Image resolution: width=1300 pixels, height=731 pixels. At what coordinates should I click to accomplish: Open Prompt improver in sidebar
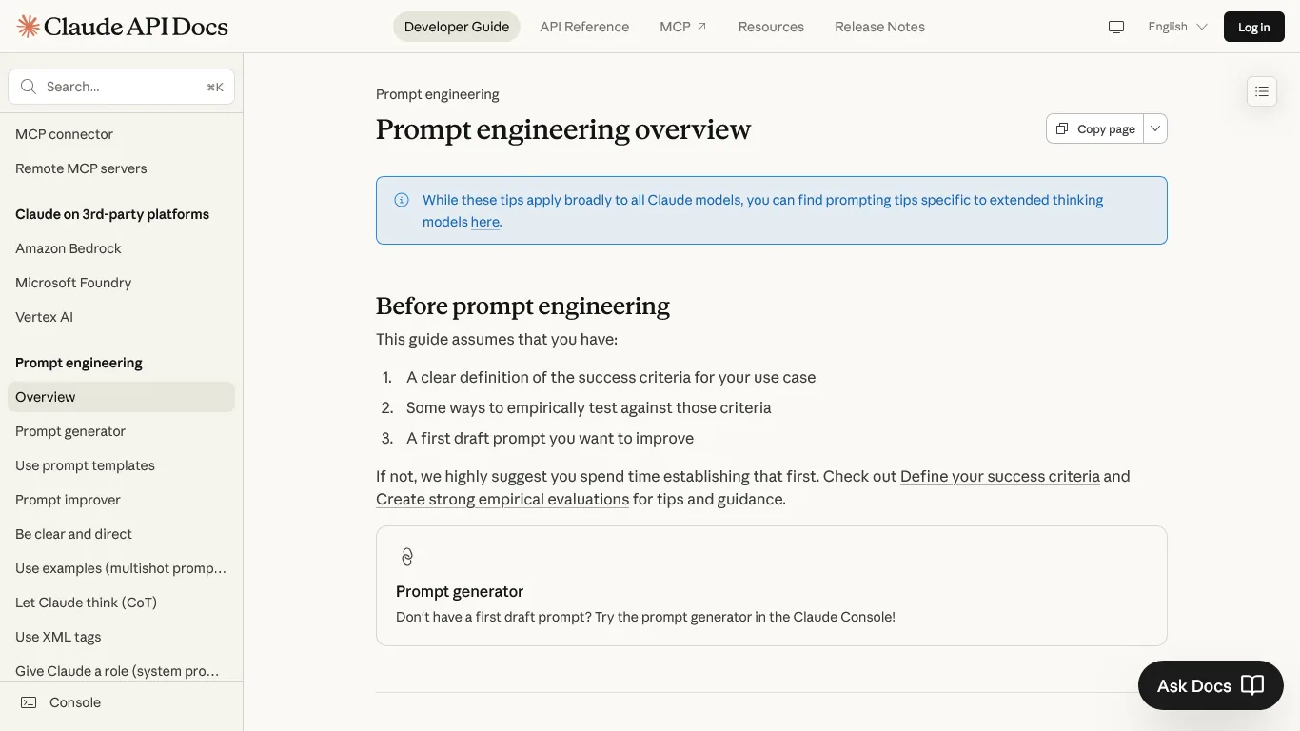pos(121,500)
